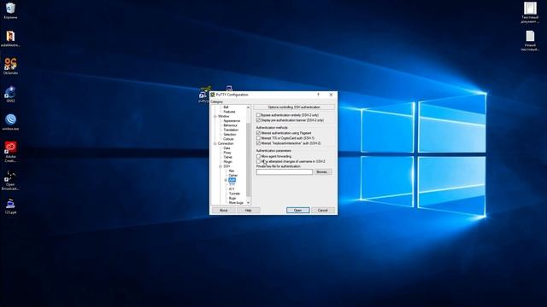The width and height of the screenshot is (547, 307).
Task: Select More bugs in the category tree
Action: [x=236, y=203]
